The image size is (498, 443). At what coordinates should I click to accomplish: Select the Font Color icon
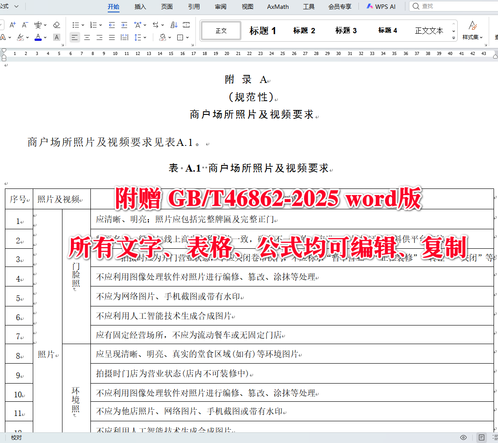(38, 37)
